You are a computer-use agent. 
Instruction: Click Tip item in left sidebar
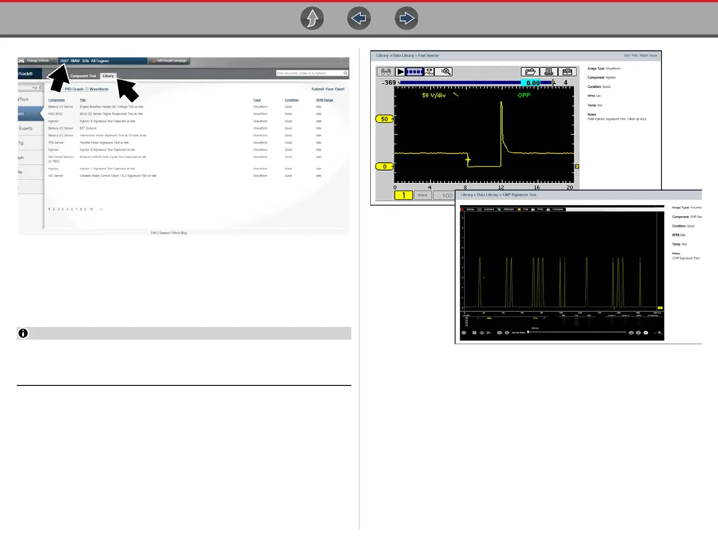click(x=21, y=143)
